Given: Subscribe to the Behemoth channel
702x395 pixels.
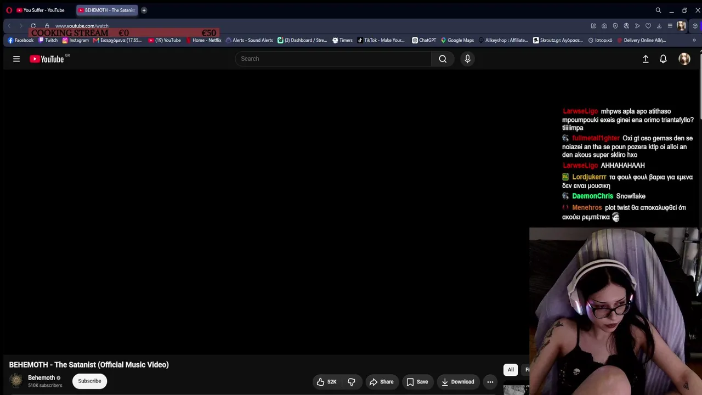Looking at the screenshot, I should 89,381.
